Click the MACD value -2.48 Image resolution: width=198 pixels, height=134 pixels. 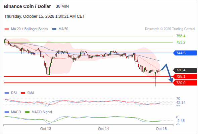181,121
